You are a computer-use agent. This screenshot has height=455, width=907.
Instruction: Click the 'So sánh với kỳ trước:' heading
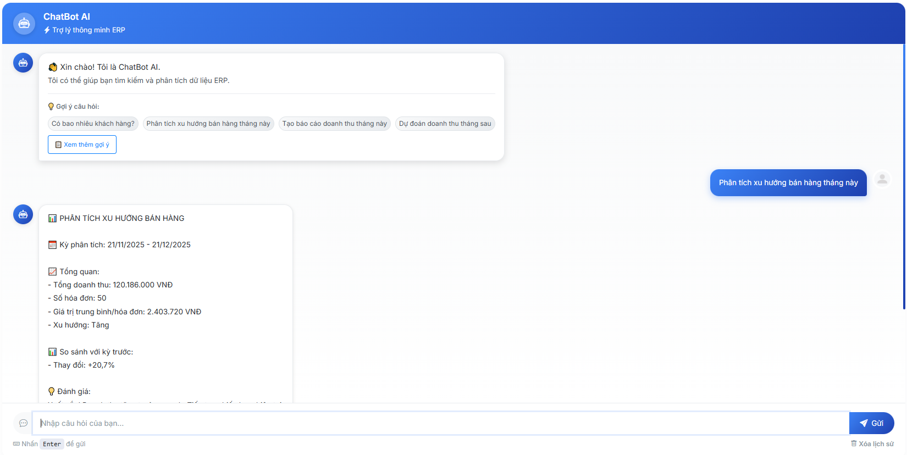(x=96, y=352)
